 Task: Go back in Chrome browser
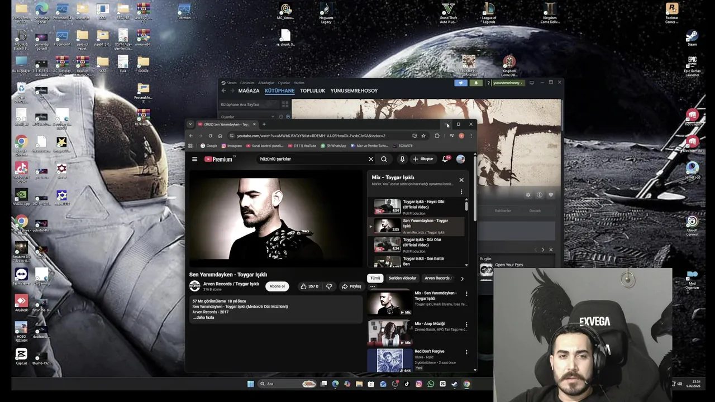(x=190, y=136)
